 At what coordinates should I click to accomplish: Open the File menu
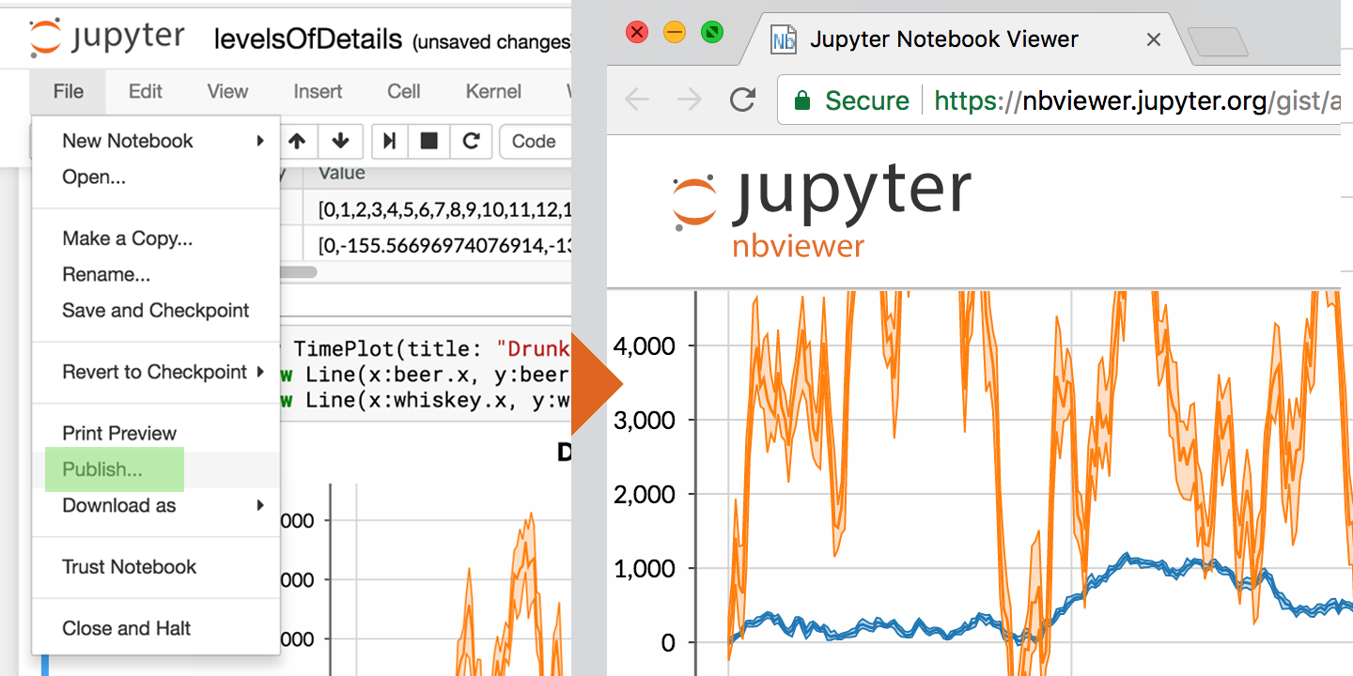(x=68, y=91)
